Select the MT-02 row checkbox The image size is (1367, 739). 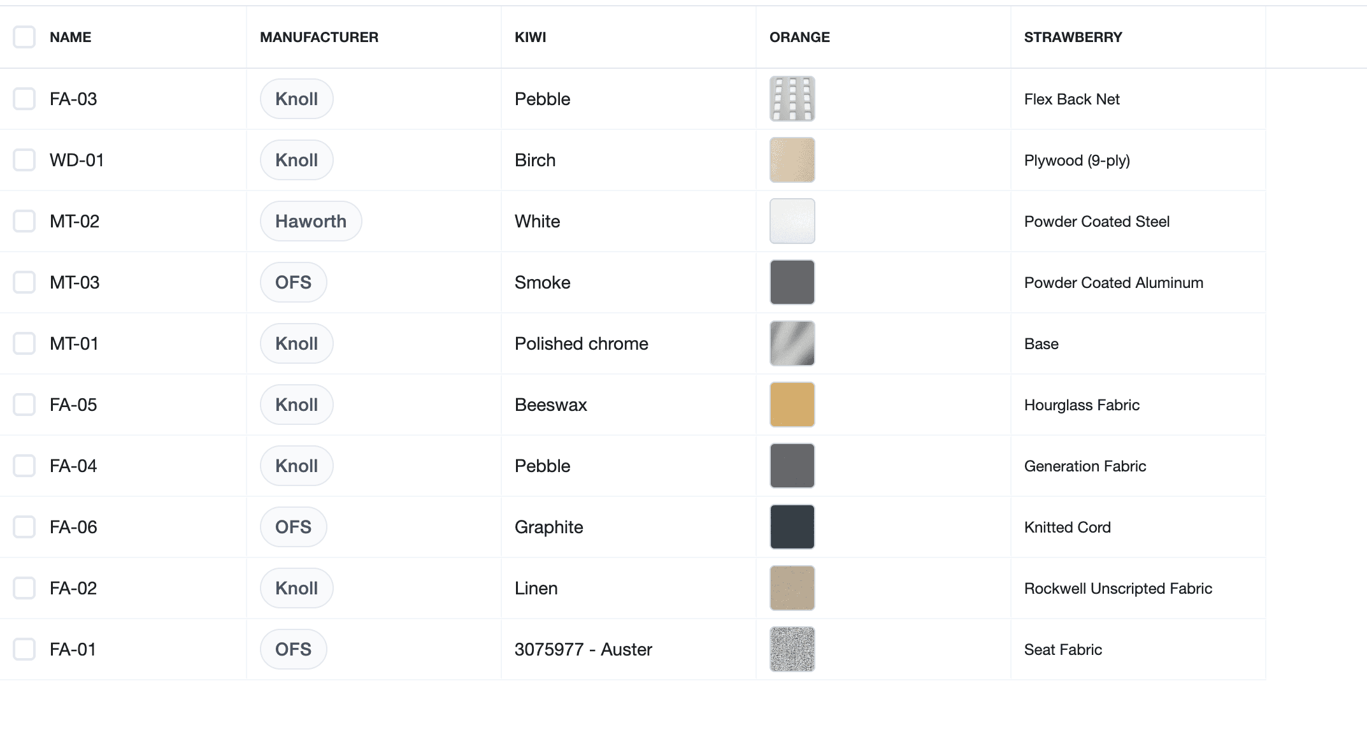point(24,221)
